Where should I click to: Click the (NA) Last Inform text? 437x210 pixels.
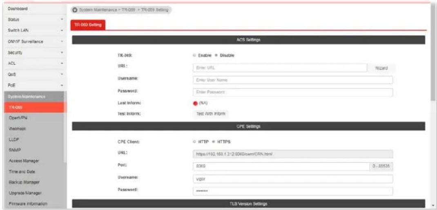(204, 103)
